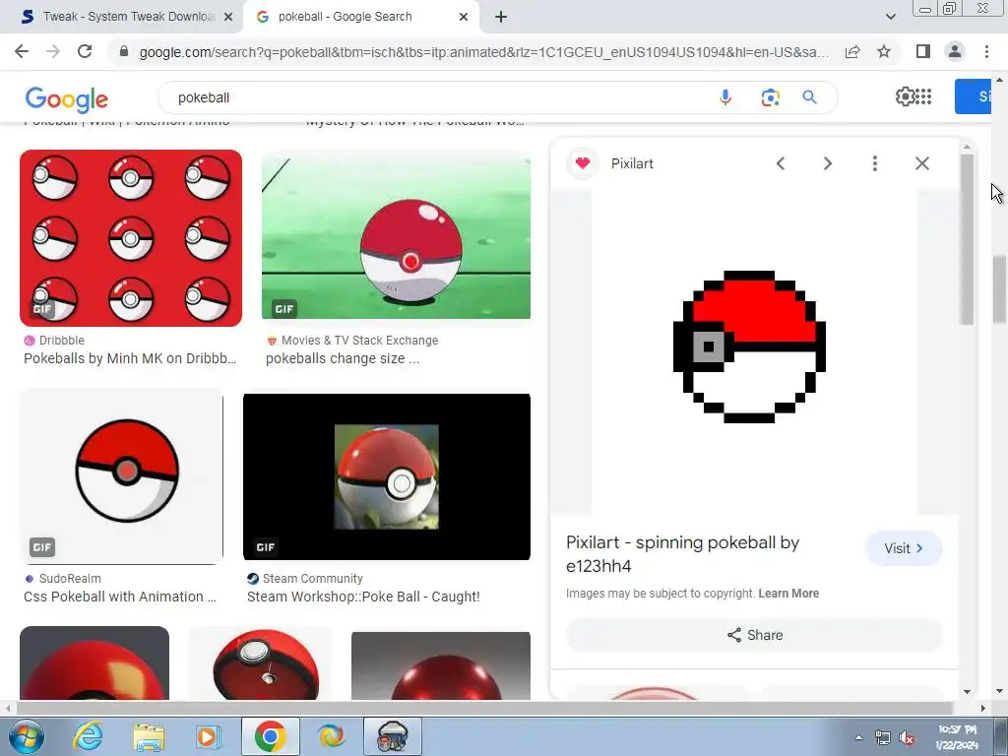Close the pokeball Google Search tab
Viewport: 1008px width, 756px height.
click(464, 17)
